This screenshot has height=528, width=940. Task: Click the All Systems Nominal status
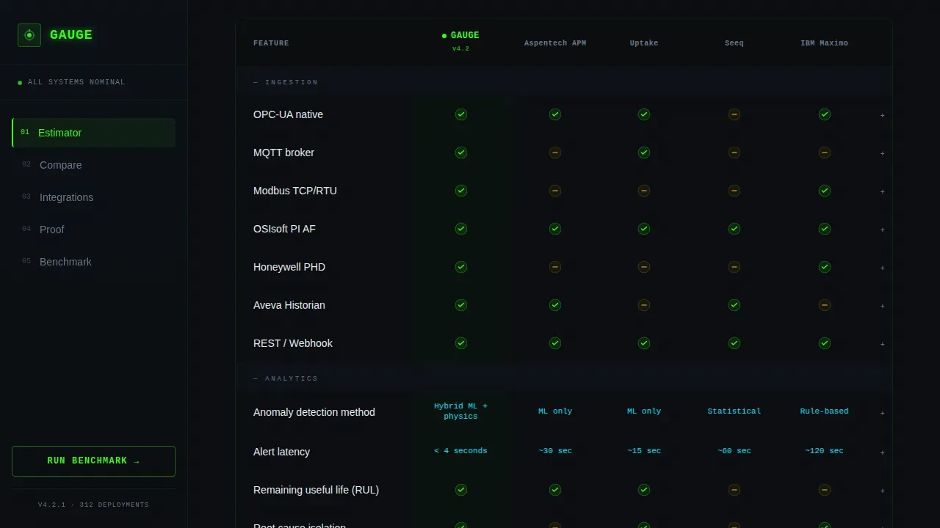(71, 82)
